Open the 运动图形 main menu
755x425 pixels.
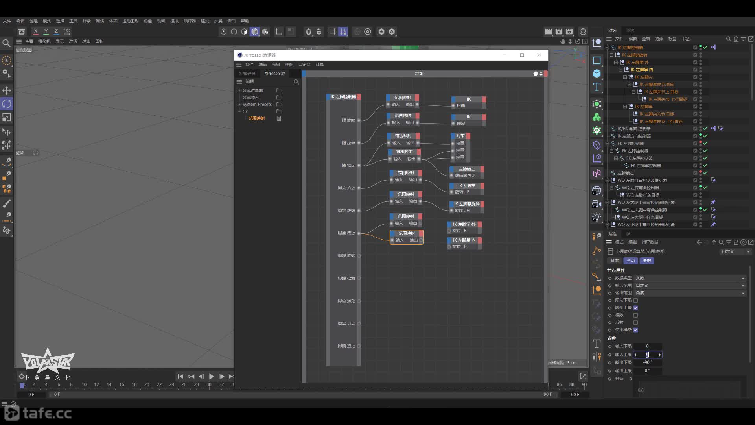(x=130, y=21)
